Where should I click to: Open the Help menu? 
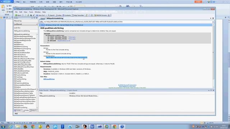pyautogui.click(x=44, y=12)
